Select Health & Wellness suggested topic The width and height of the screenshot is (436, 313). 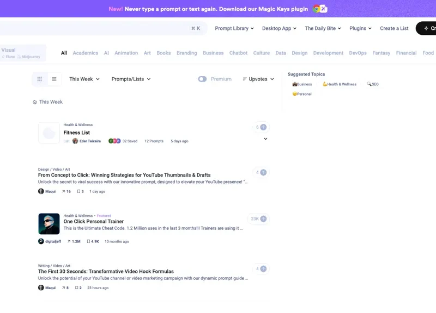click(x=339, y=84)
